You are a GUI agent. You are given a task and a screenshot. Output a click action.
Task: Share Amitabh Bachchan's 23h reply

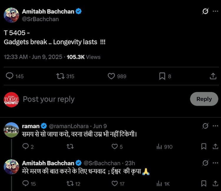[215, 184]
